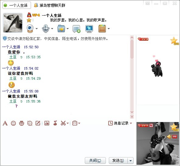
Task: Expand the webcam options dropdown arrow
Action: pyautogui.click(x=36, y=29)
